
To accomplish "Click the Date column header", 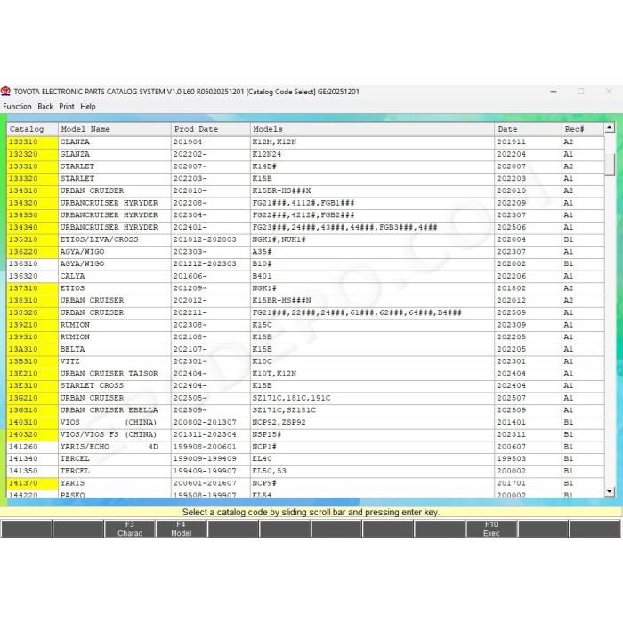I will [x=528, y=129].
